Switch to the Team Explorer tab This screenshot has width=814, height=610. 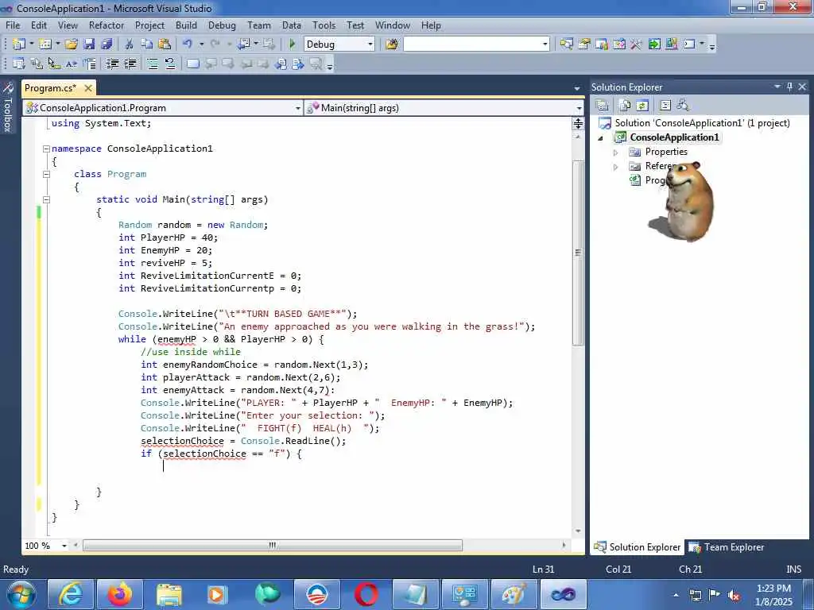(727, 547)
